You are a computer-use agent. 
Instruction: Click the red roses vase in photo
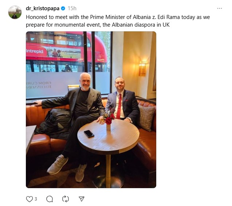click(109, 121)
